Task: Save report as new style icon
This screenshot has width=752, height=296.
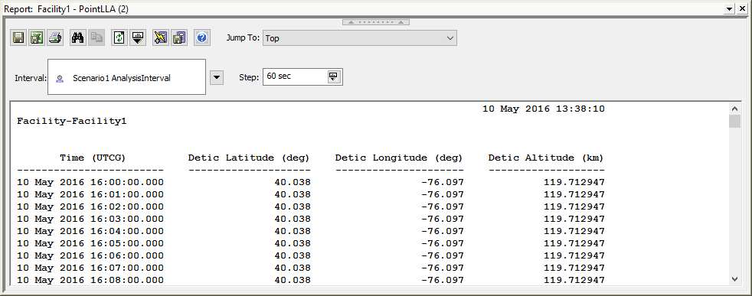Action: pos(179,37)
